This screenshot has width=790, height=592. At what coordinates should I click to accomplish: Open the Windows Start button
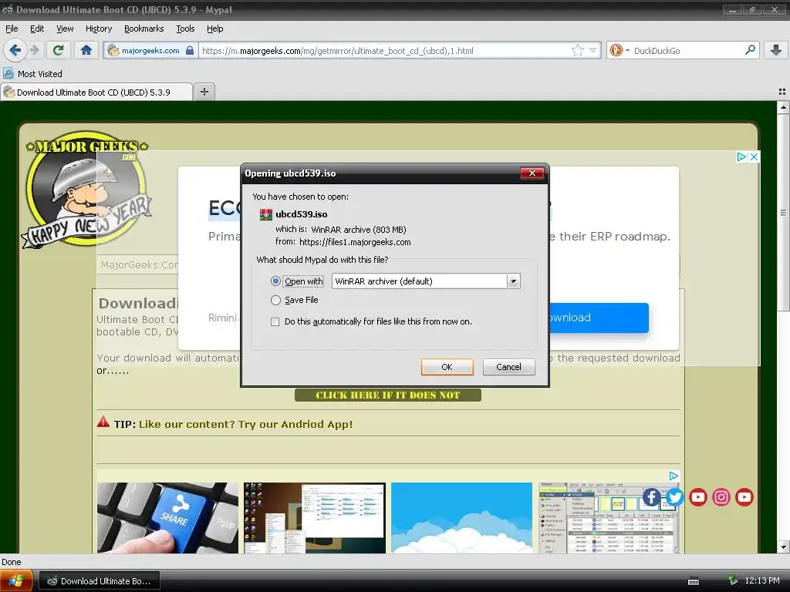[x=16, y=580]
